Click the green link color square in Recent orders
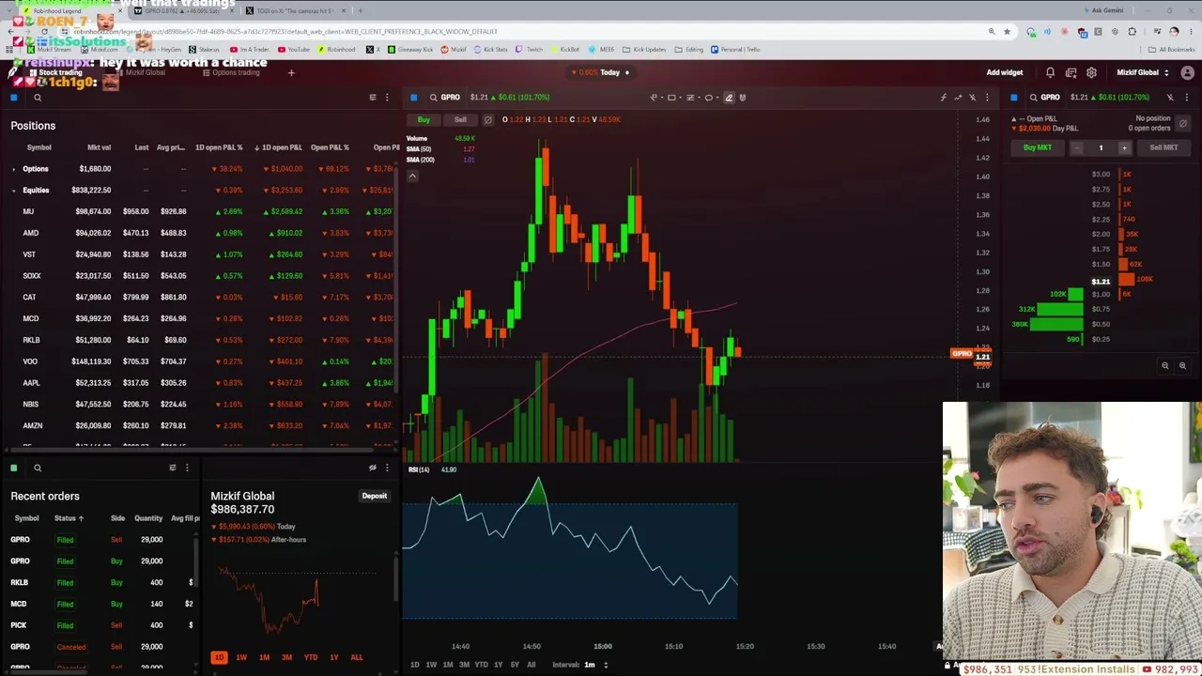Viewport: 1202px width, 676px height. (14, 468)
